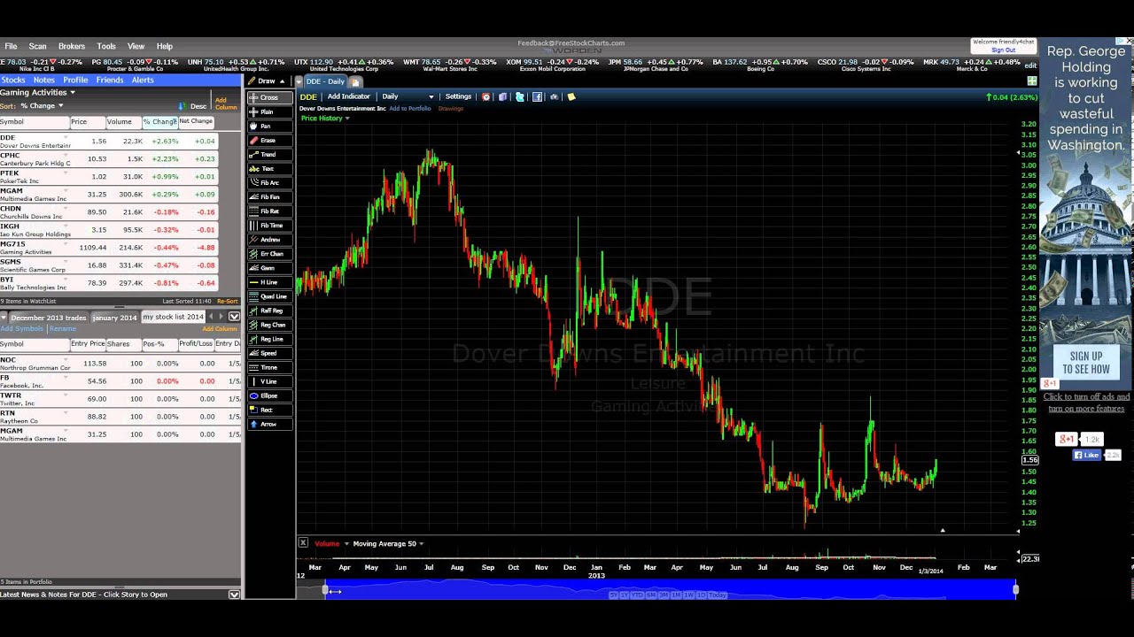Choose the Quad Line tool
Screen dimensions: 1134x637
pyautogui.click(x=269, y=296)
